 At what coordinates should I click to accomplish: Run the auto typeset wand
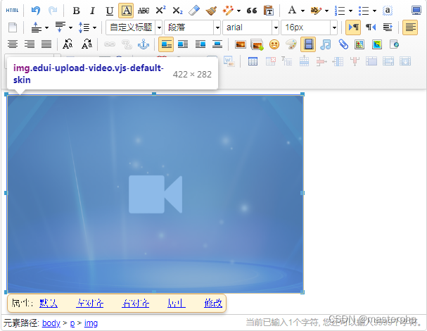point(228,11)
